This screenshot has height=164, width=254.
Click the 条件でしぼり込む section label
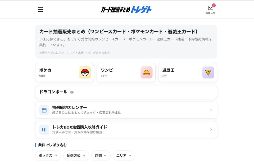(x=52, y=145)
